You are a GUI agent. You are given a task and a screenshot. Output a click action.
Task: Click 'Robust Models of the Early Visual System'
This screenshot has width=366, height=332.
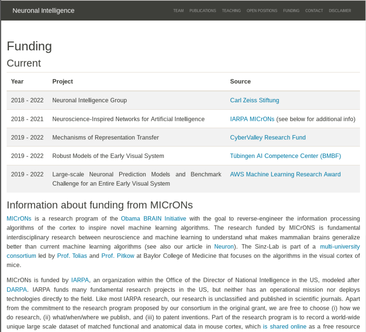[x=108, y=156]
